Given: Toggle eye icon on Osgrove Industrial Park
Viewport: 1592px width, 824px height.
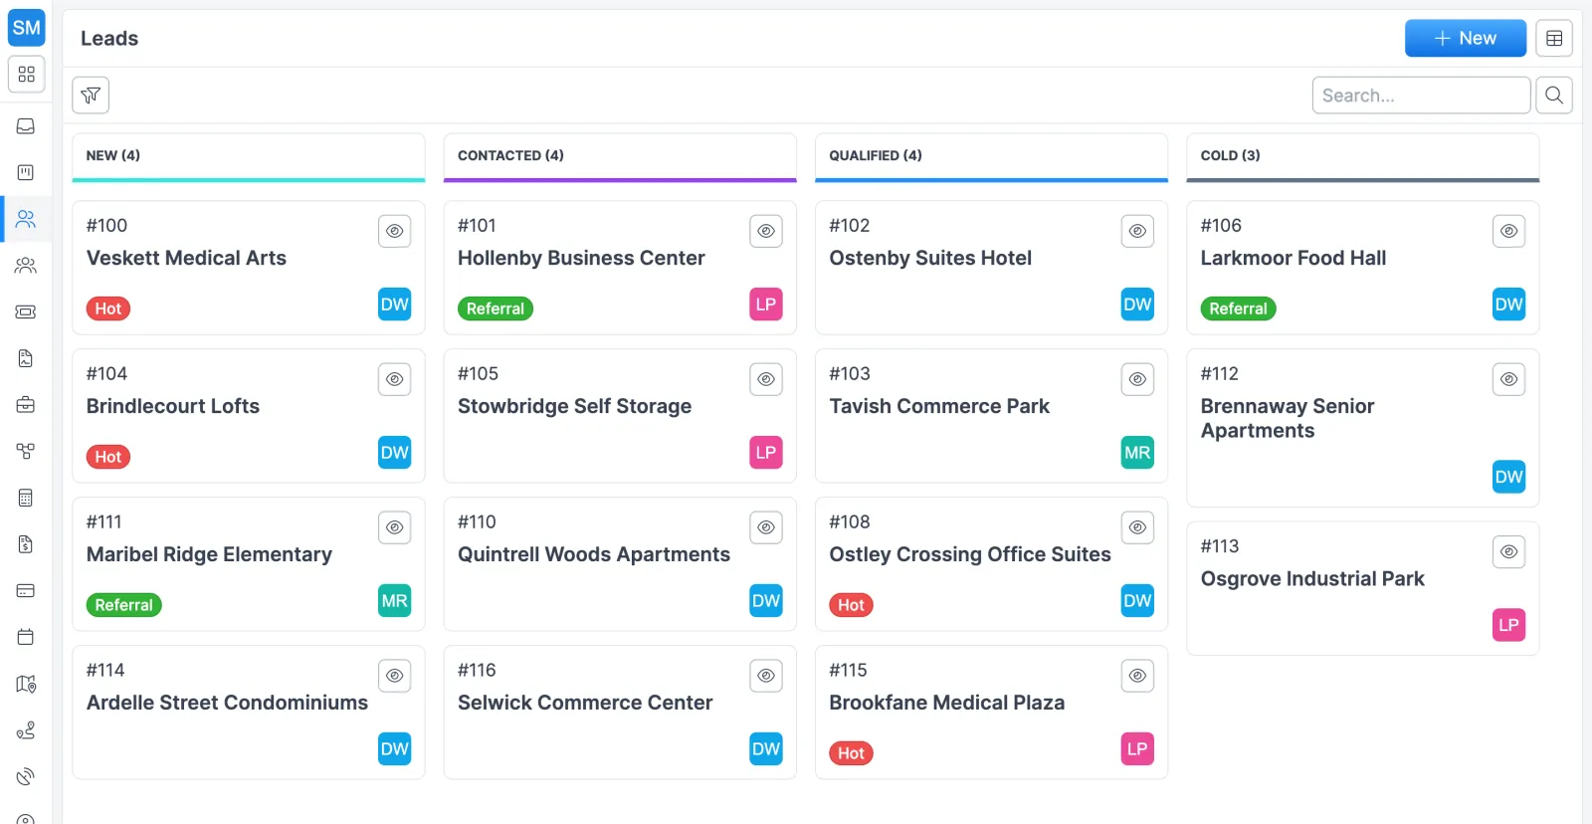Looking at the screenshot, I should (x=1509, y=551).
